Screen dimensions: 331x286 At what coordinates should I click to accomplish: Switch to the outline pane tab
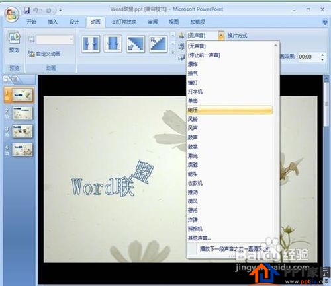15,79
